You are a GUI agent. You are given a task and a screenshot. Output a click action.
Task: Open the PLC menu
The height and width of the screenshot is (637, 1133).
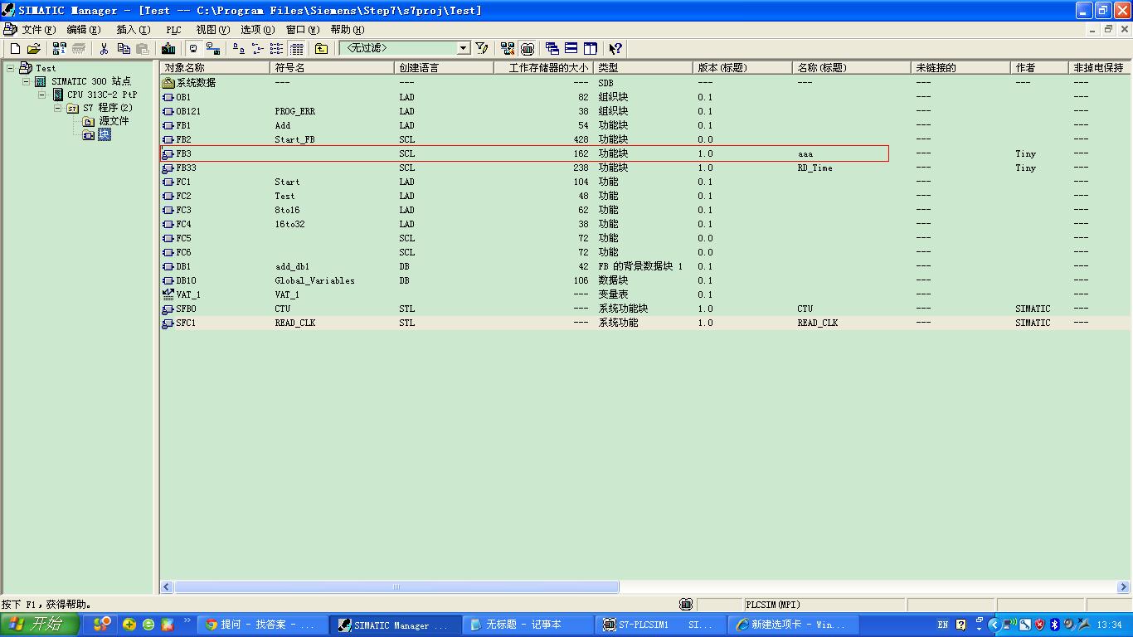pos(173,30)
